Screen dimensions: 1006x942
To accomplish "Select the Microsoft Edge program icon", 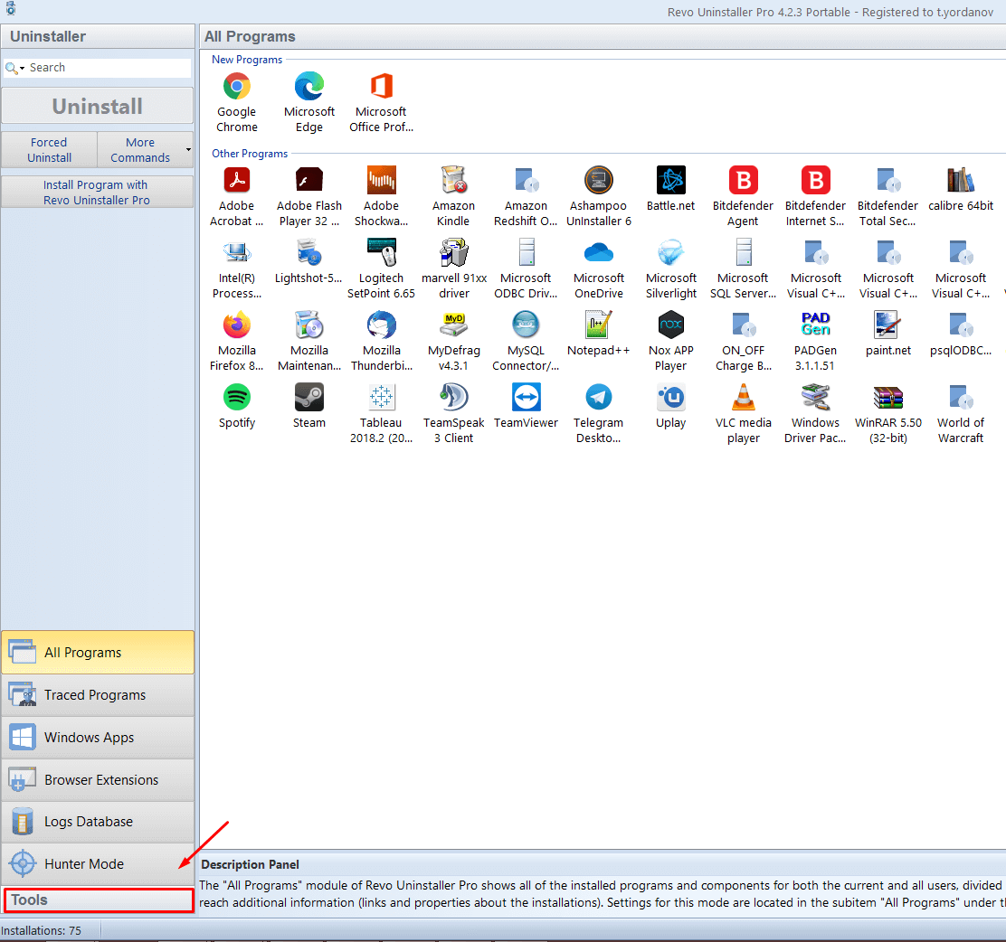I will (x=309, y=87).
